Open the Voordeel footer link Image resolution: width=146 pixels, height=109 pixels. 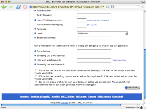117,96
